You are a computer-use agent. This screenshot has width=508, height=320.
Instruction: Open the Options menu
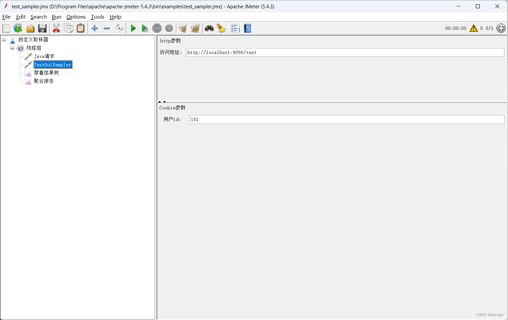[x=76, y=17]
